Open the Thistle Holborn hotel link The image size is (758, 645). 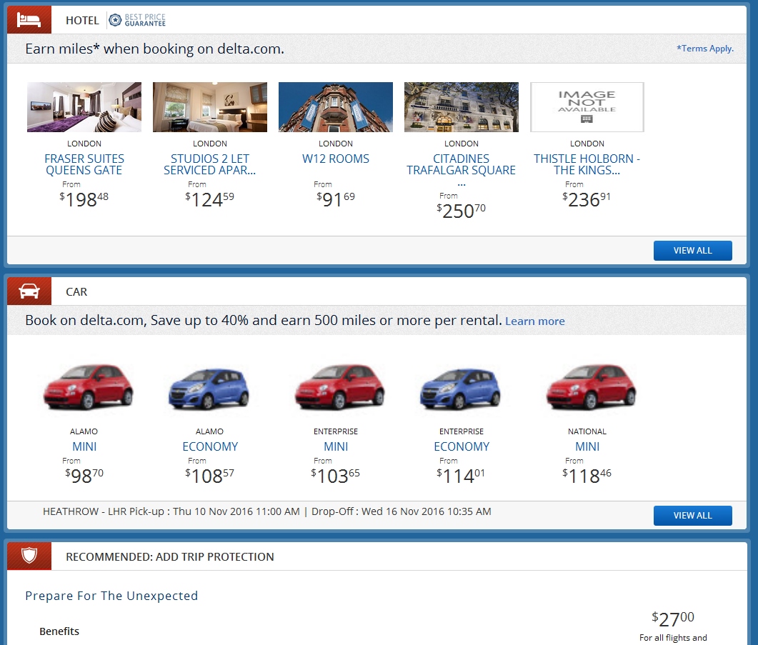(x=587, y=164)
